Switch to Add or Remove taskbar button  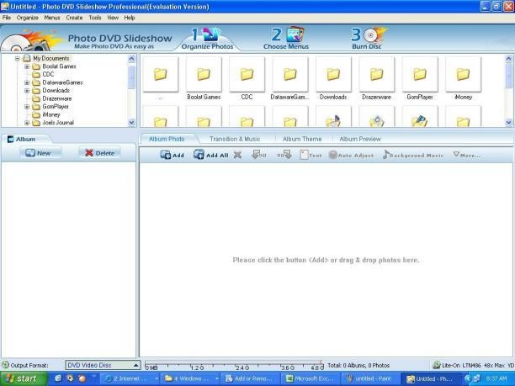click(249, 378)
